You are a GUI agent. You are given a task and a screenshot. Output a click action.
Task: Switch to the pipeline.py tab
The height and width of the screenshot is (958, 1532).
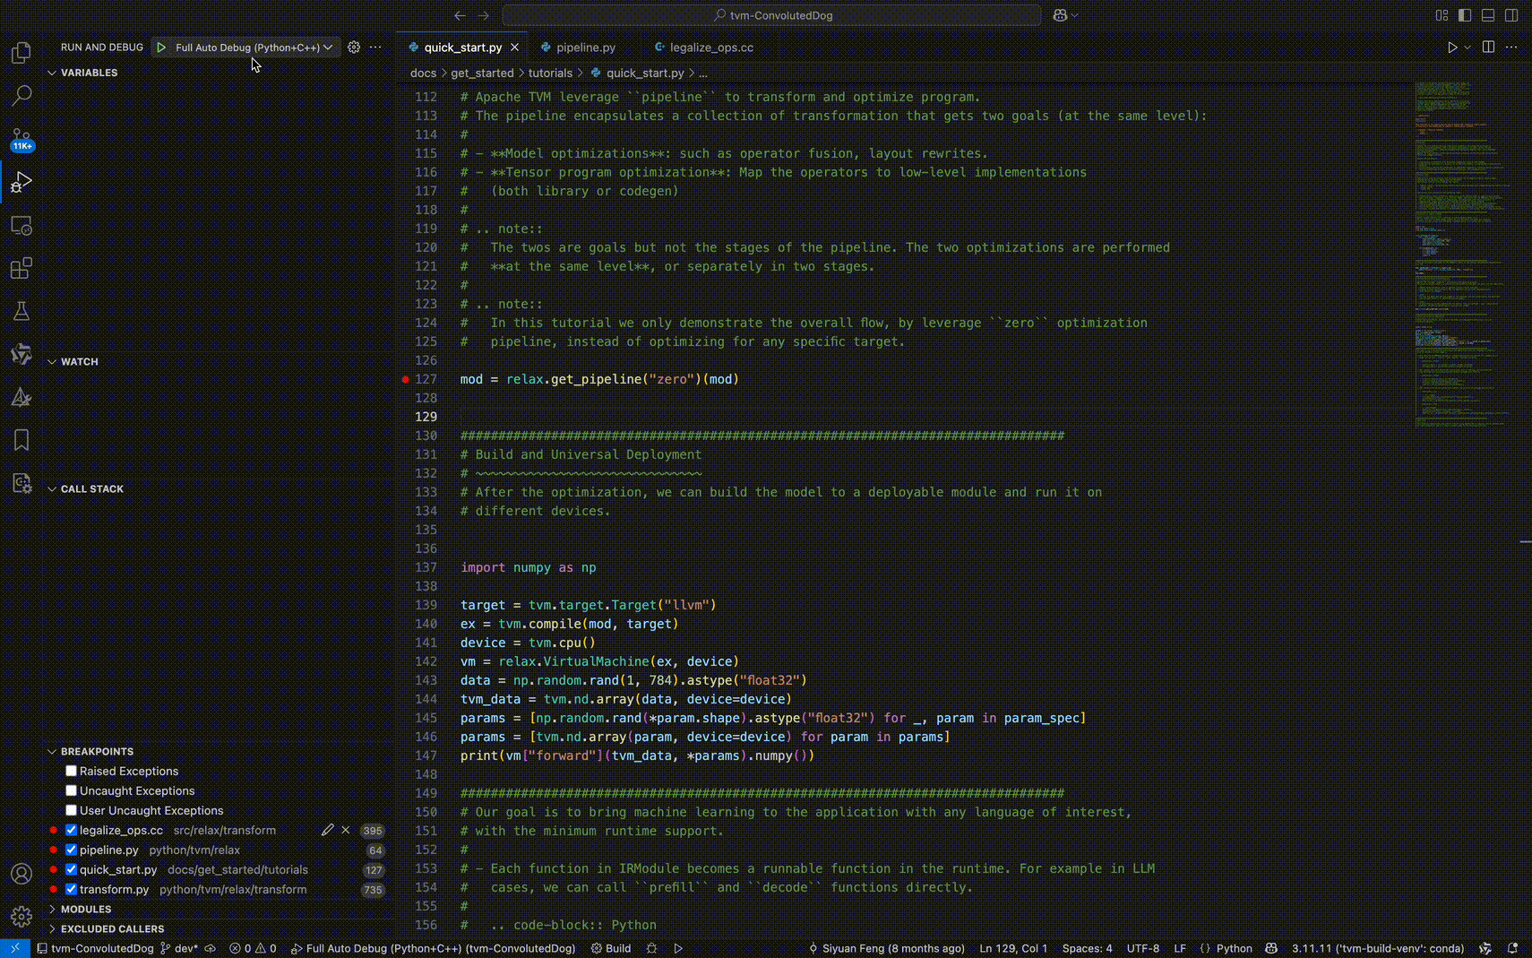[x=585, y=47]
